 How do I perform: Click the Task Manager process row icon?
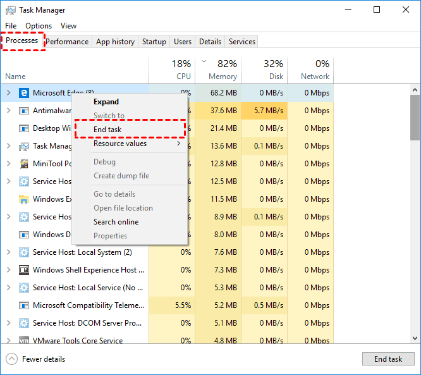click(24, 146)
